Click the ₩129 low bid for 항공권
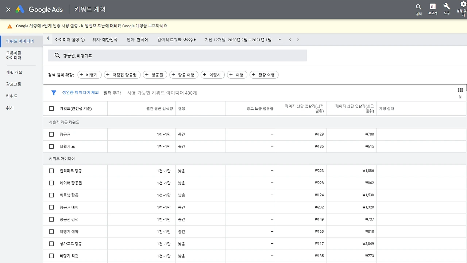The image size is (467, 263). pos(319,134)
